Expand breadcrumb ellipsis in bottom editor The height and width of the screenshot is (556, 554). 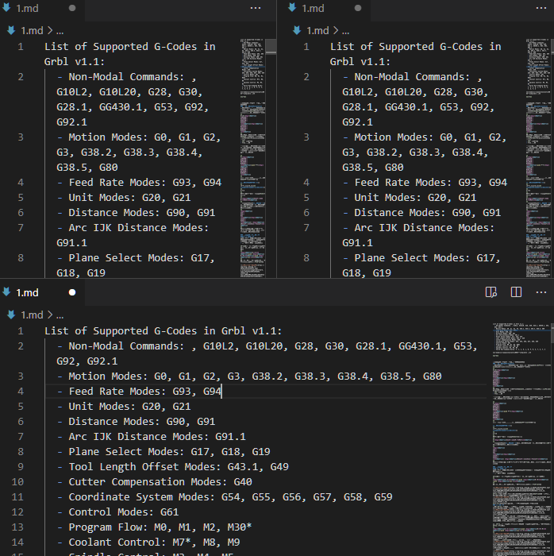[x=60, y=315]
